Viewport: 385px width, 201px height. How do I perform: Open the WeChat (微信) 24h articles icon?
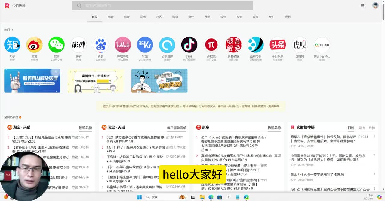point(57,45)
